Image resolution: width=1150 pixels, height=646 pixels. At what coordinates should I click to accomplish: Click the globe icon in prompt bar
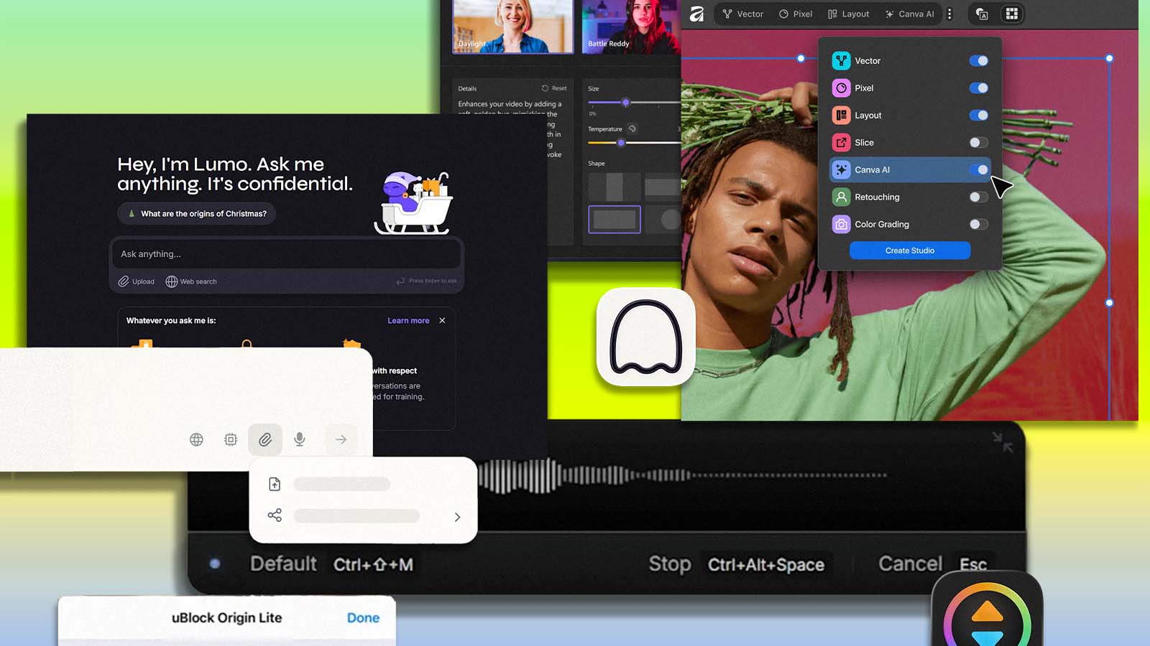click(x=196, y=439)
